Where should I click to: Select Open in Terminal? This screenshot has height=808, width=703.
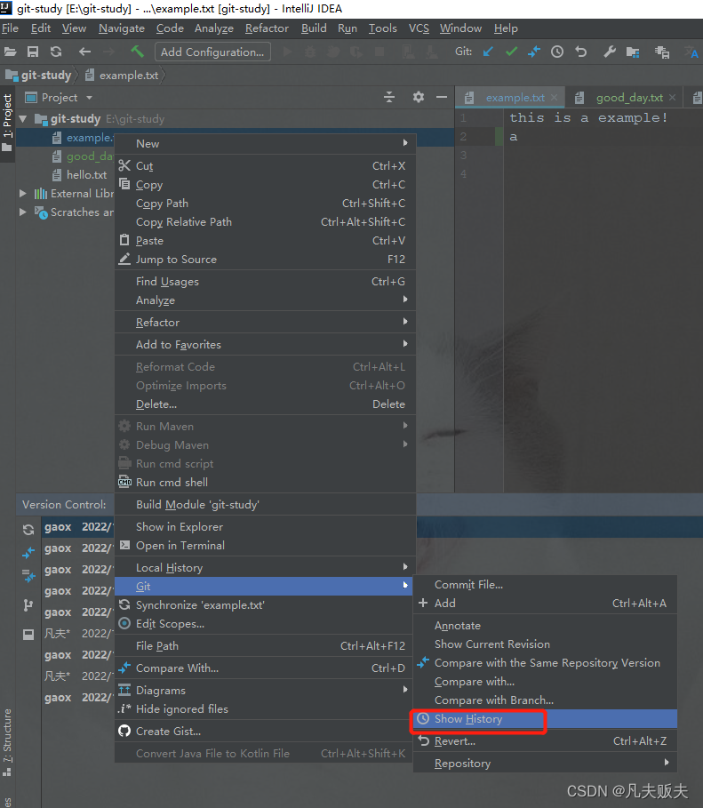click(x=265, y=545)
